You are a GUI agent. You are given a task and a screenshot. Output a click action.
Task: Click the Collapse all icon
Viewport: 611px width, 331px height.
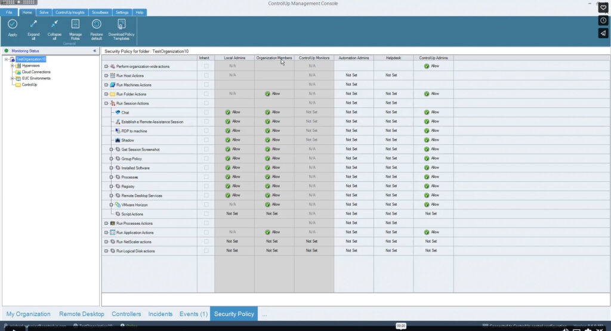point(54,24)
